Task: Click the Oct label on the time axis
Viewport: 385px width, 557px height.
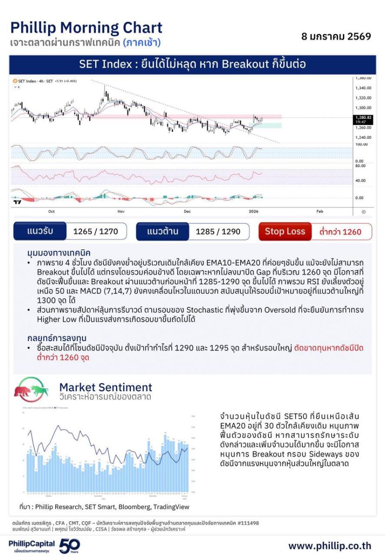Action: click(51, 211)
